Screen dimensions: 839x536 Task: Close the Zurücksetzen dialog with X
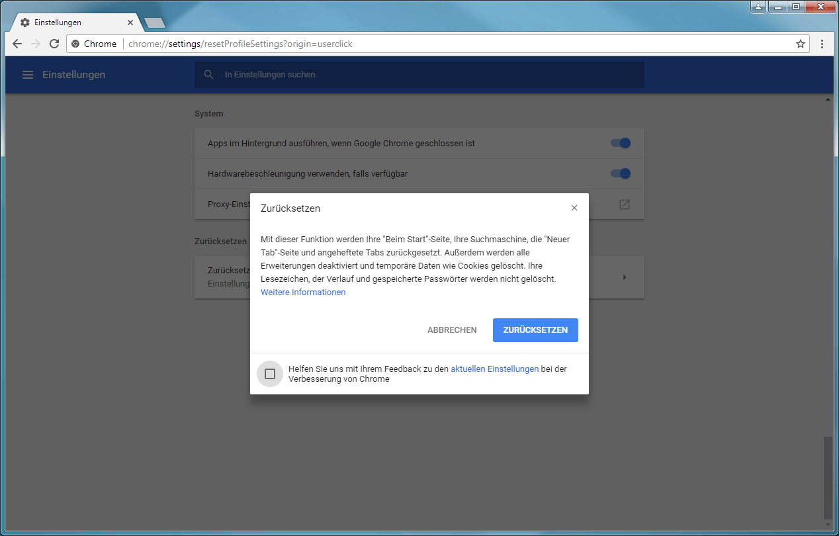point(574,208)
